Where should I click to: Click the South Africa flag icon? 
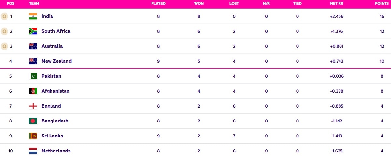(x=33, y=31)
